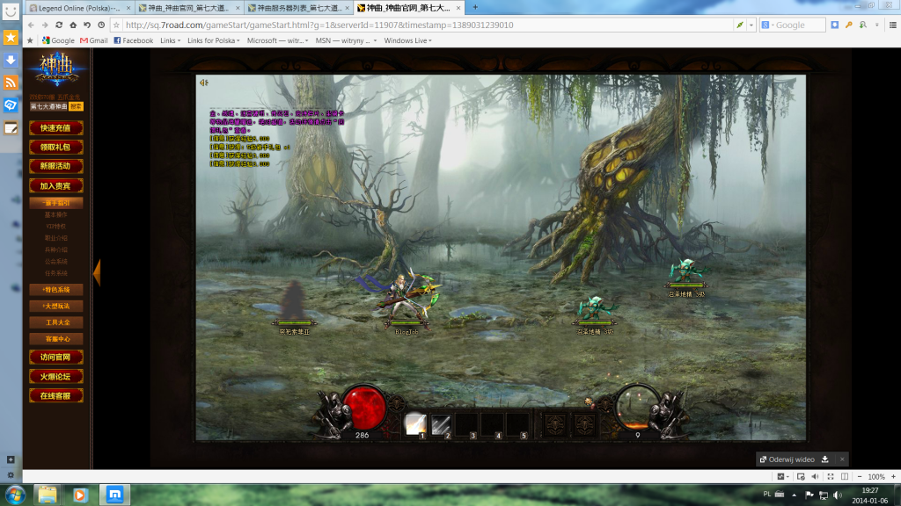Click the resource sniffer toolbar icon

pos(863,25)
